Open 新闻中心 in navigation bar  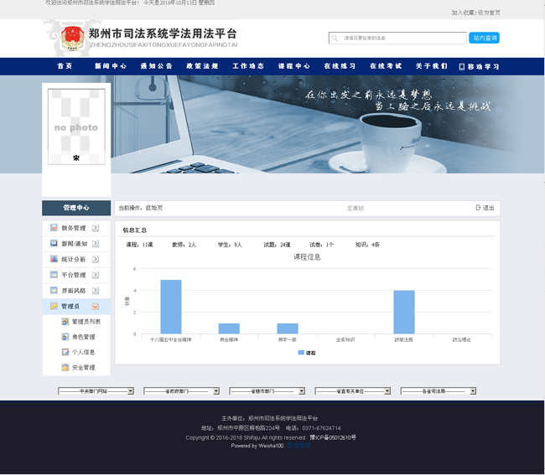(x=111, y=66)
